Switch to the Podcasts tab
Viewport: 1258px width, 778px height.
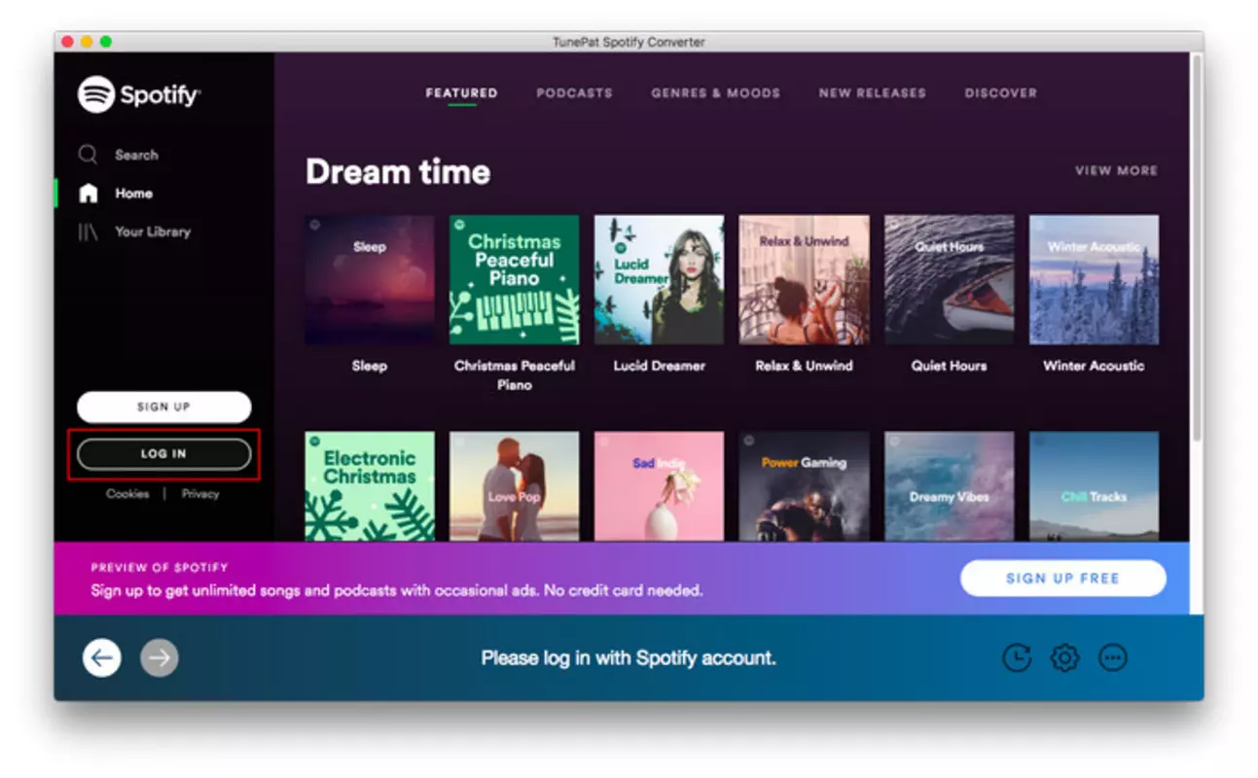coord(574,93)
